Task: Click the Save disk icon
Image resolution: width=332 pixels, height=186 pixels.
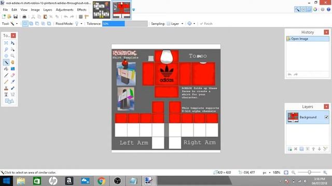Action: coord(16,17)
